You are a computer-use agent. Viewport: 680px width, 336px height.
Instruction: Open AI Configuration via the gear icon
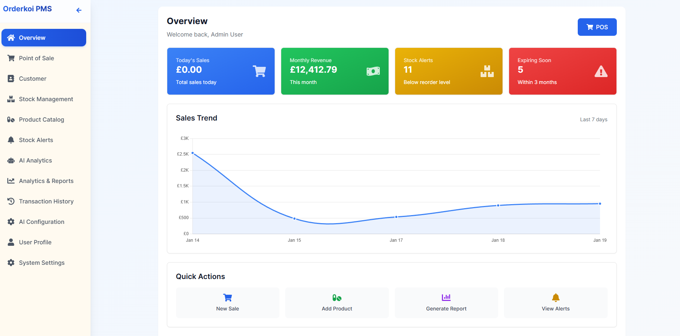(11, 222)
